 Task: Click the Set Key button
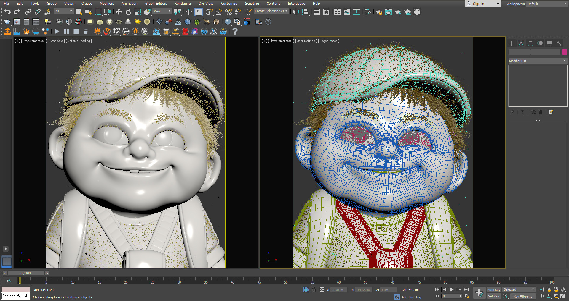[x=493, y=296]
